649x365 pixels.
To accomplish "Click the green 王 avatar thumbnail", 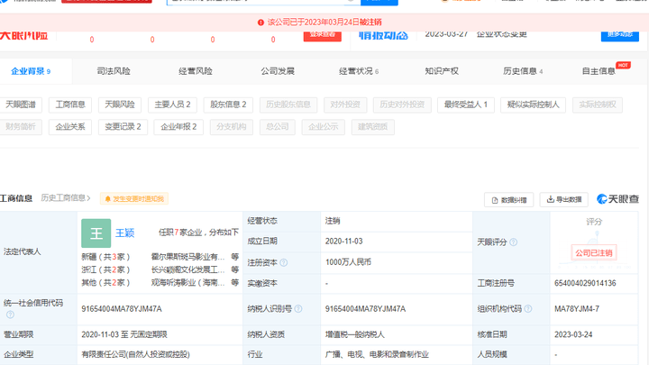I will (96, 233).
